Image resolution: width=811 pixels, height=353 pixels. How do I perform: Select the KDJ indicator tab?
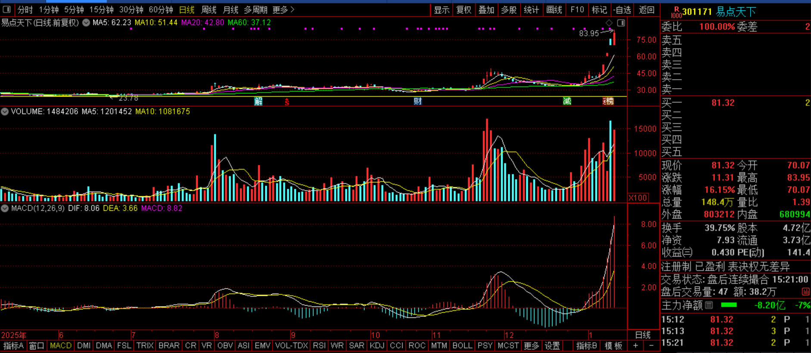(x=377, y=346)
